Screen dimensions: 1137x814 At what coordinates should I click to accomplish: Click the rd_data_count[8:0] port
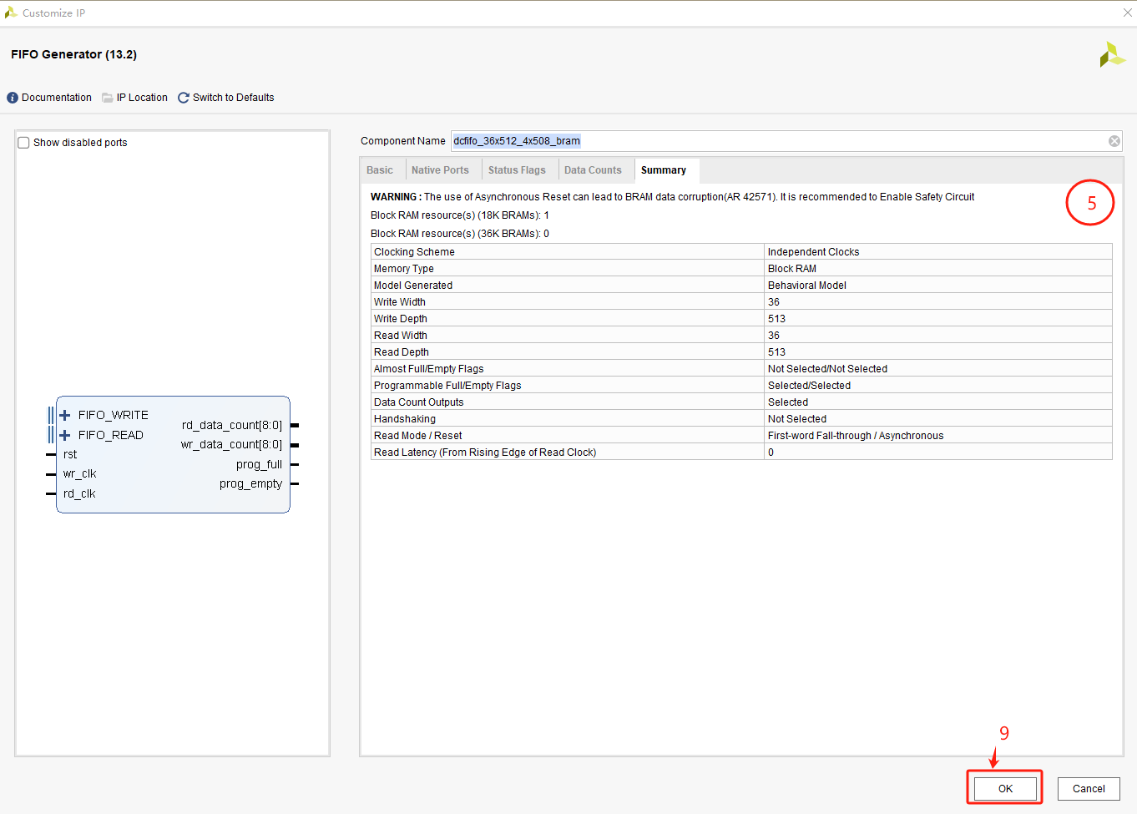232,425
